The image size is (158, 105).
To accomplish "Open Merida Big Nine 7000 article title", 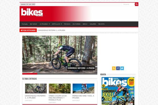I will point(83,97).
